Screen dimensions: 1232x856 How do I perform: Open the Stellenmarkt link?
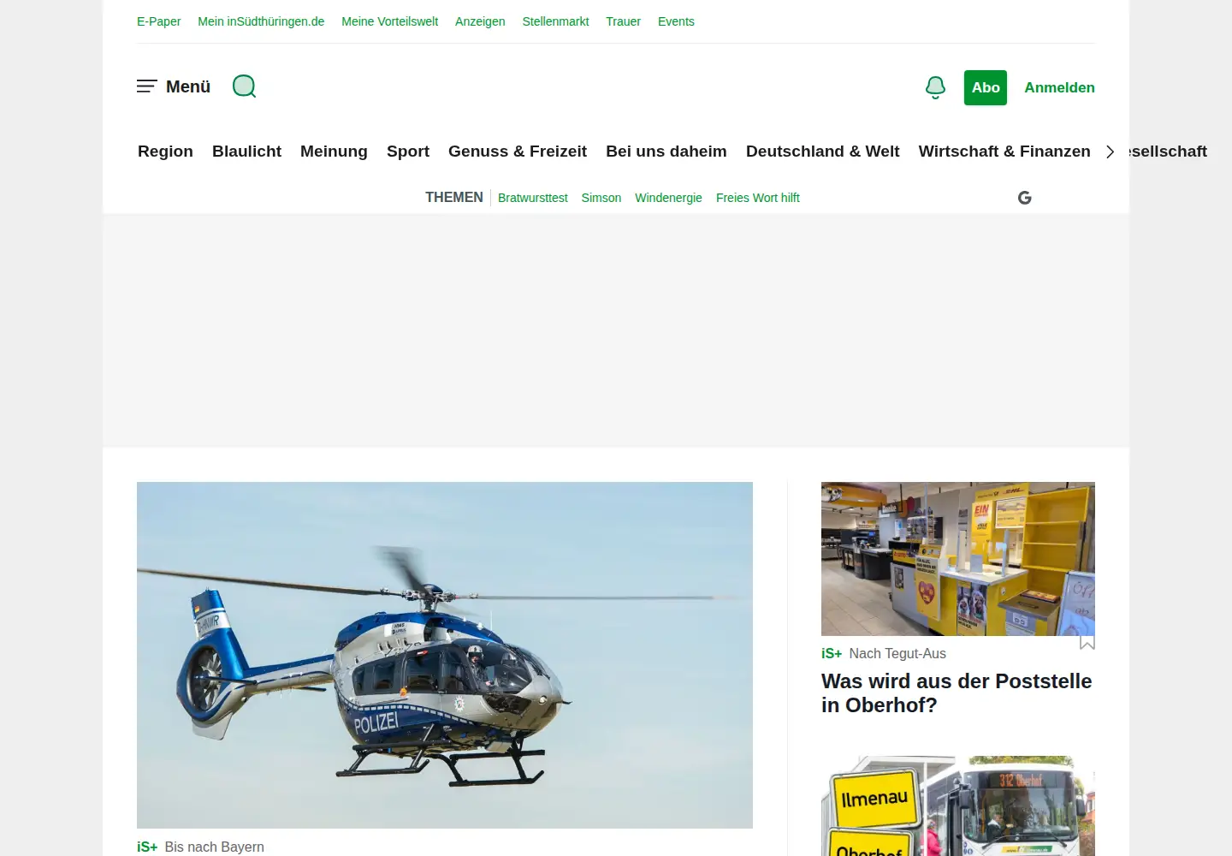(x=555, y=21)
